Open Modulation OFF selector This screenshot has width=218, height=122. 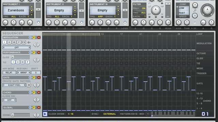[17, 47]
